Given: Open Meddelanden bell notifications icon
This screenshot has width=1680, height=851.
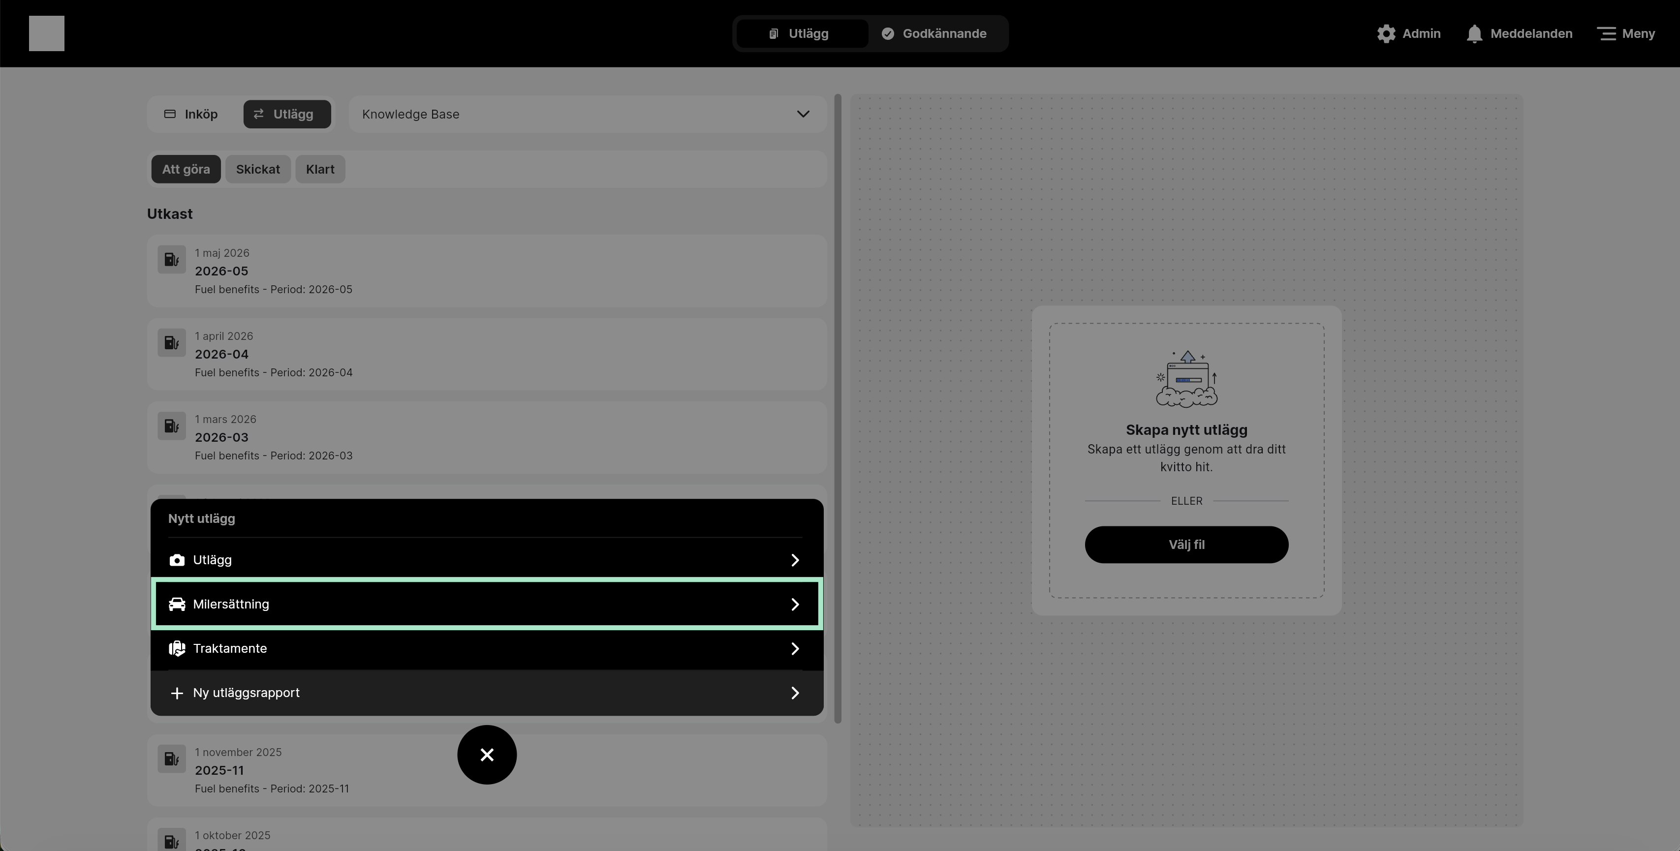Looking at the screenshot, I should point(1474,33).
